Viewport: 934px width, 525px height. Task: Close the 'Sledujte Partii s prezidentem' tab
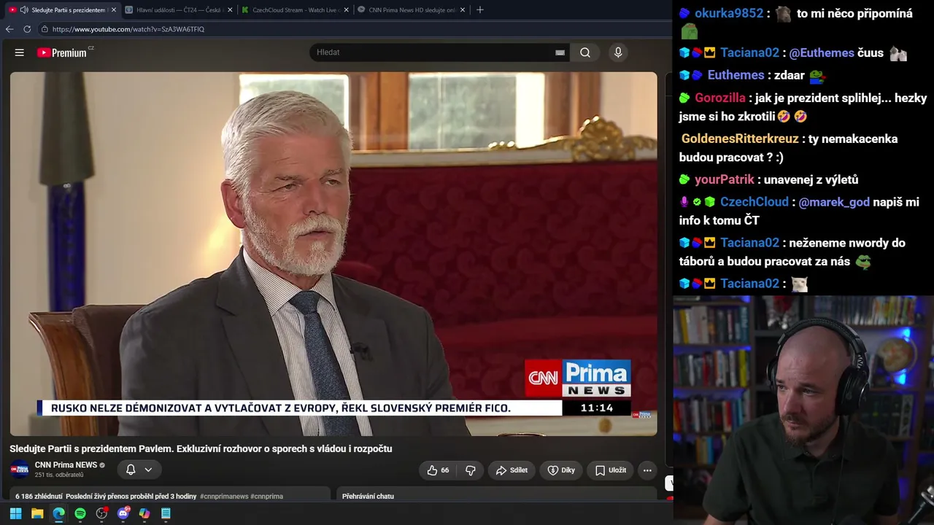pyautogui.click(x=113, y=10)
